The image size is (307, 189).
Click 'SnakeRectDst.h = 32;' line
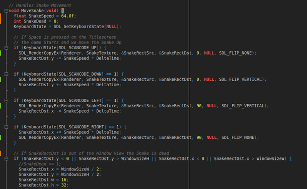point(43,185)
